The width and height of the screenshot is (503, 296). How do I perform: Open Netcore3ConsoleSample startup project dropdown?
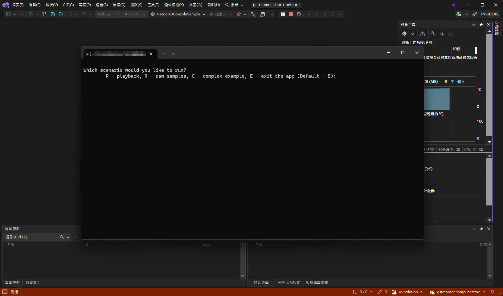click(204, 14)
